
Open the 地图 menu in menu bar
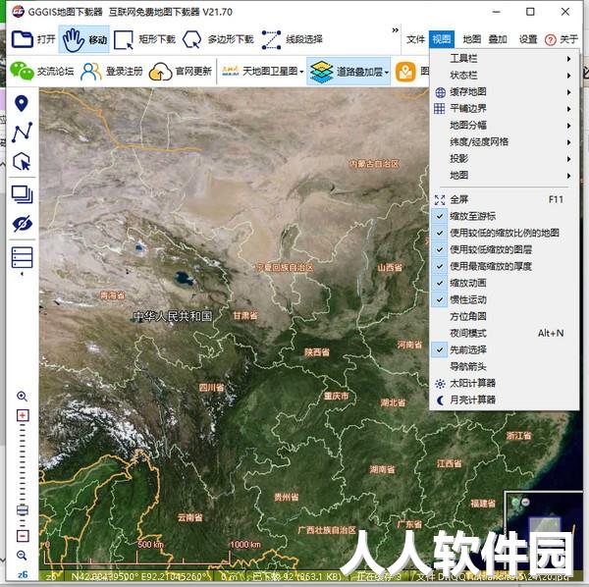[x=472, y=39]
